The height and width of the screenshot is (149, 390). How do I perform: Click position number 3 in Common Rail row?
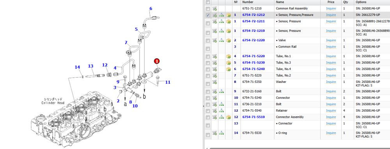click(235, 47)
